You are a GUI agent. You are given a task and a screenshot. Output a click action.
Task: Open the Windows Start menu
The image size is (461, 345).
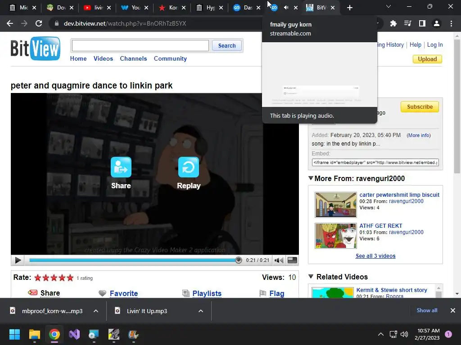pos(14,334)
